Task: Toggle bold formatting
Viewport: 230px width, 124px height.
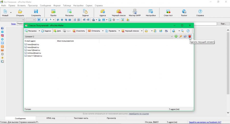Action: coord(39,20)
